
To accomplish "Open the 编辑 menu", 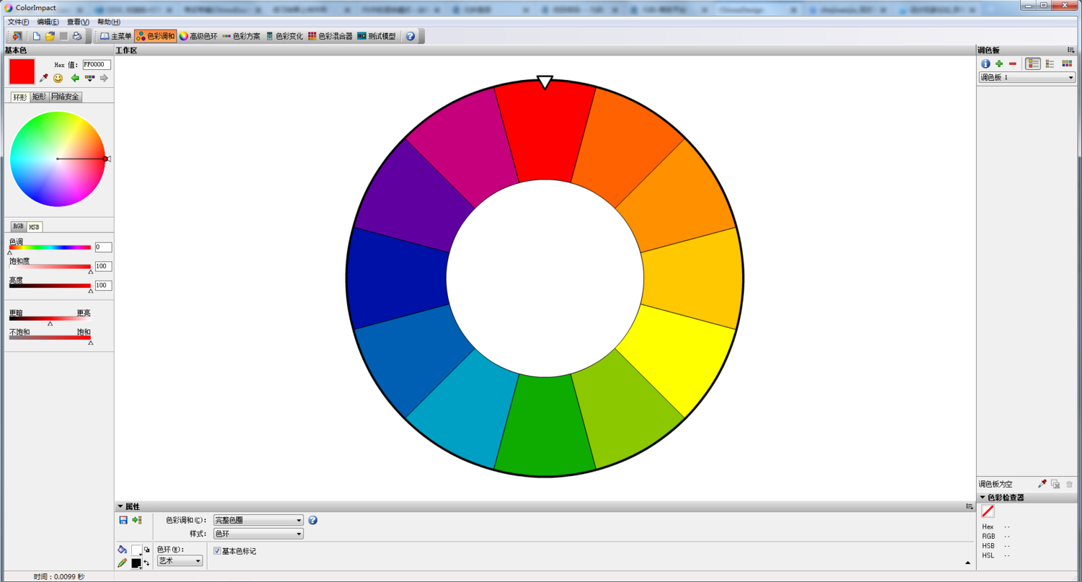I will click(48, 22).
